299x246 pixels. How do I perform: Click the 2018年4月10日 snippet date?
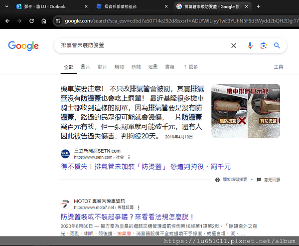click(179, 137)
